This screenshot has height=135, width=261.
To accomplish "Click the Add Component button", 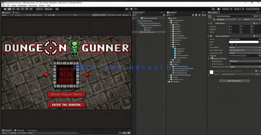I will (x=234, y=81).
